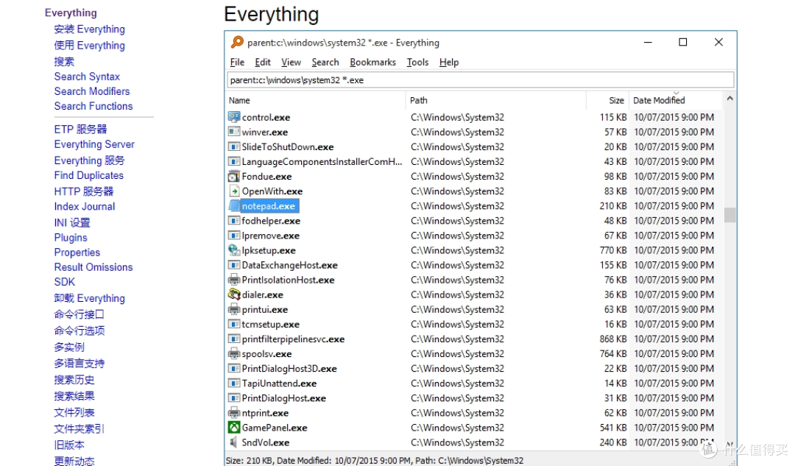Click the dialer.exe phone icon
Viewport: 795px width, 466px height.
(234, 294)
